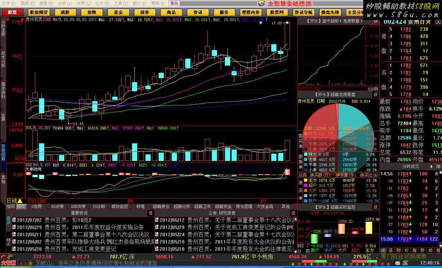Image resolution: width=442 pixels, height=268 pixels.
Task: Select the TS诊断 indicator tab
Action: pyautogui.click(x=99, y=207)
